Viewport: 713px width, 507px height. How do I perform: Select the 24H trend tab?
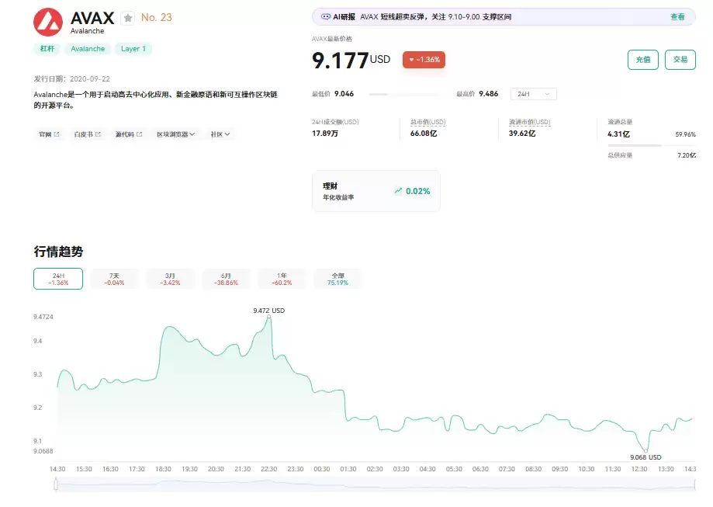pos(58,279)
